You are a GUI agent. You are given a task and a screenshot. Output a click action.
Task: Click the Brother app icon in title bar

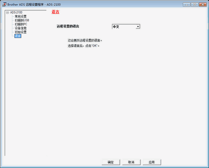click(x=5, y=5)
